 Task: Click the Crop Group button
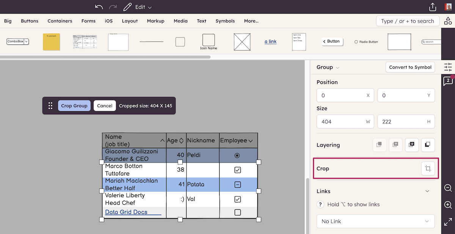click(x=74, y=106)
